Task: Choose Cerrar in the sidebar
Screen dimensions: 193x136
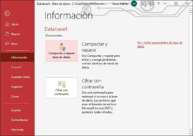Action: pos(15,96)
